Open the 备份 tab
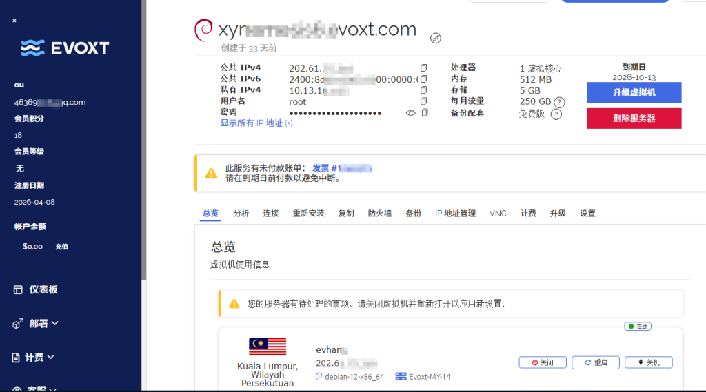This screenshot has width=706, height=392. point(414,214)
